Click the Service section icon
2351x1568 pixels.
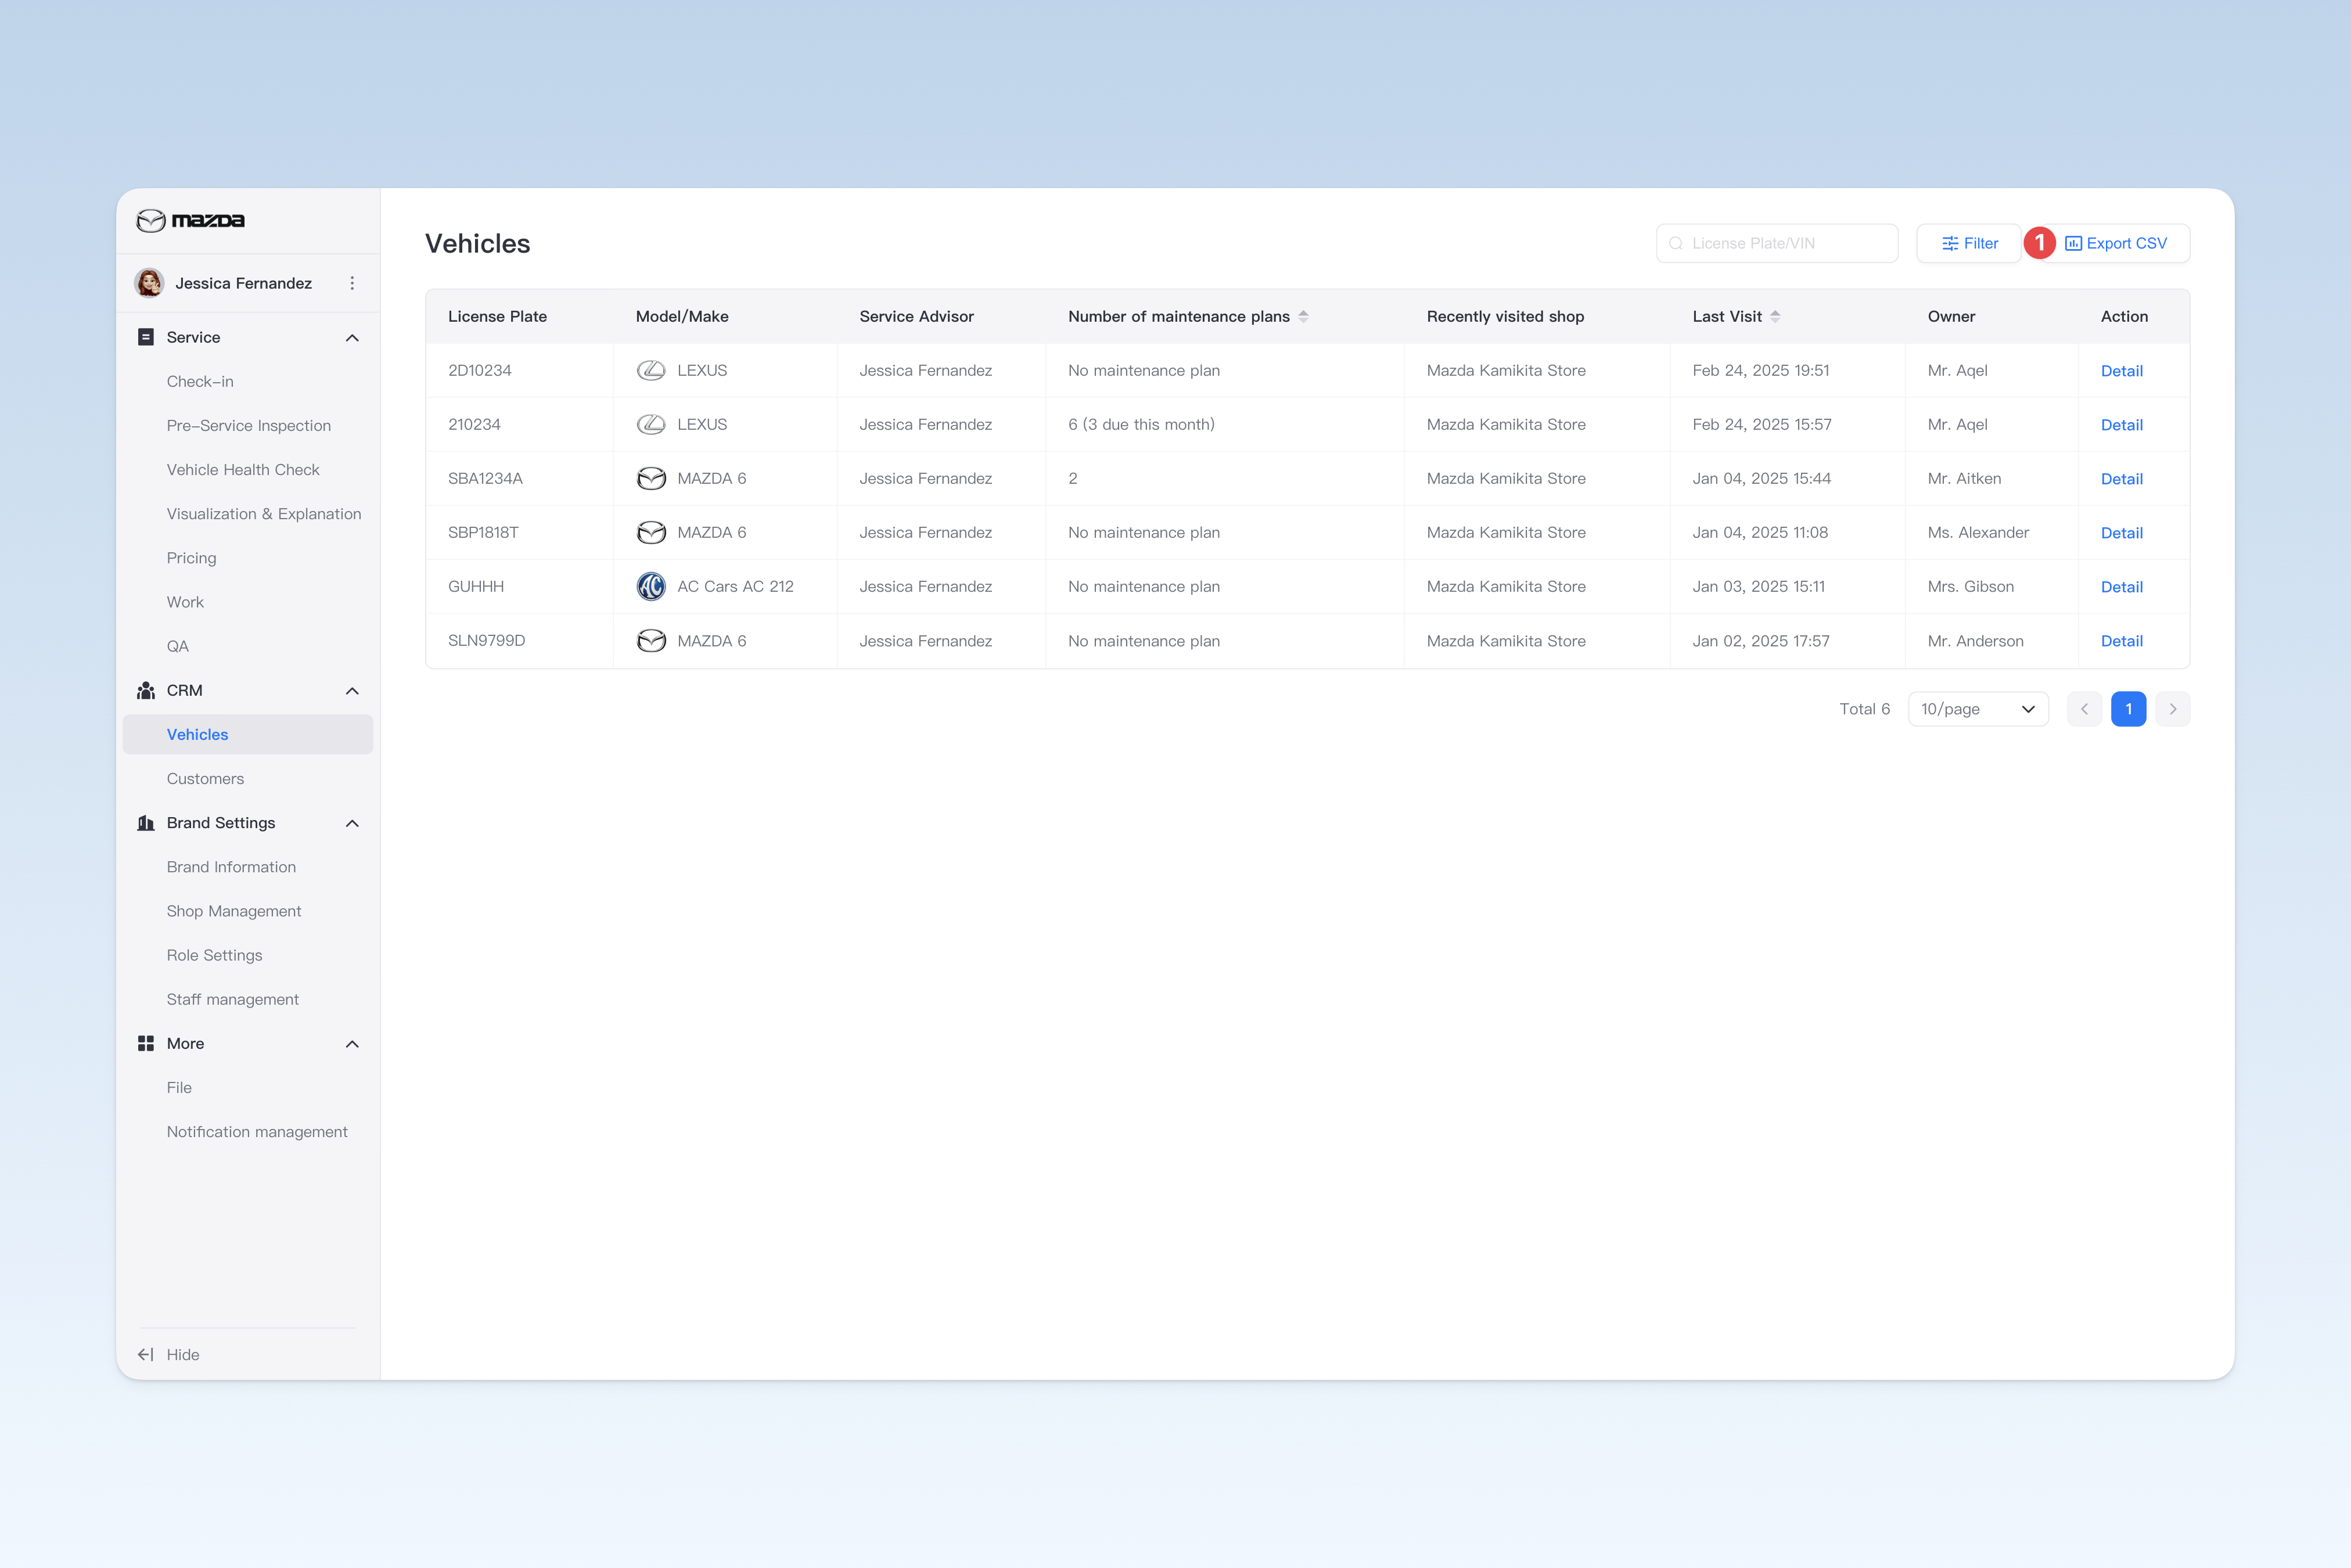pyautogui.click(x=146, y=337)
